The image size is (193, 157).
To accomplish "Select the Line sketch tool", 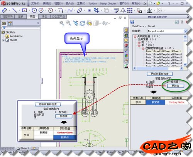I will (15, 10).
